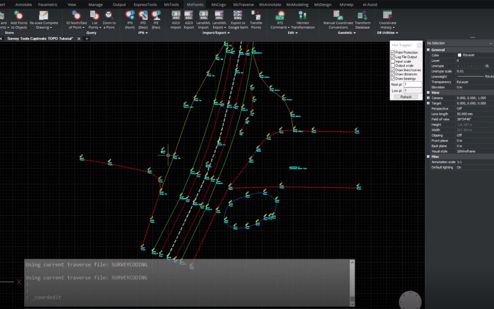Click the Next pt input field
494x309 pixels.
tap(413, 85)
